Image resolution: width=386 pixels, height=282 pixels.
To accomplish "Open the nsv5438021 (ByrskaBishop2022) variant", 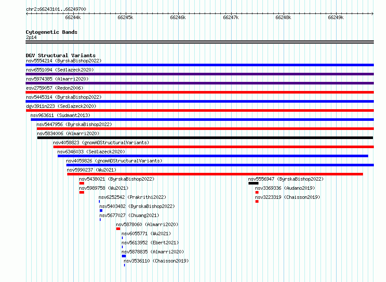I will 117,179.
